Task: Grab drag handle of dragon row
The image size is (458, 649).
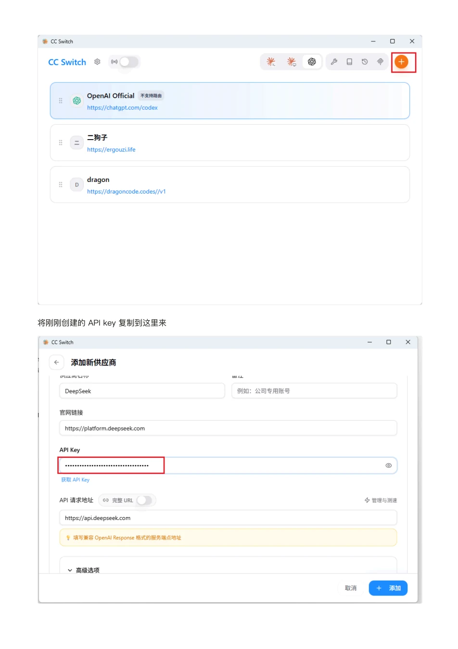Action: [x=61, y=184]
